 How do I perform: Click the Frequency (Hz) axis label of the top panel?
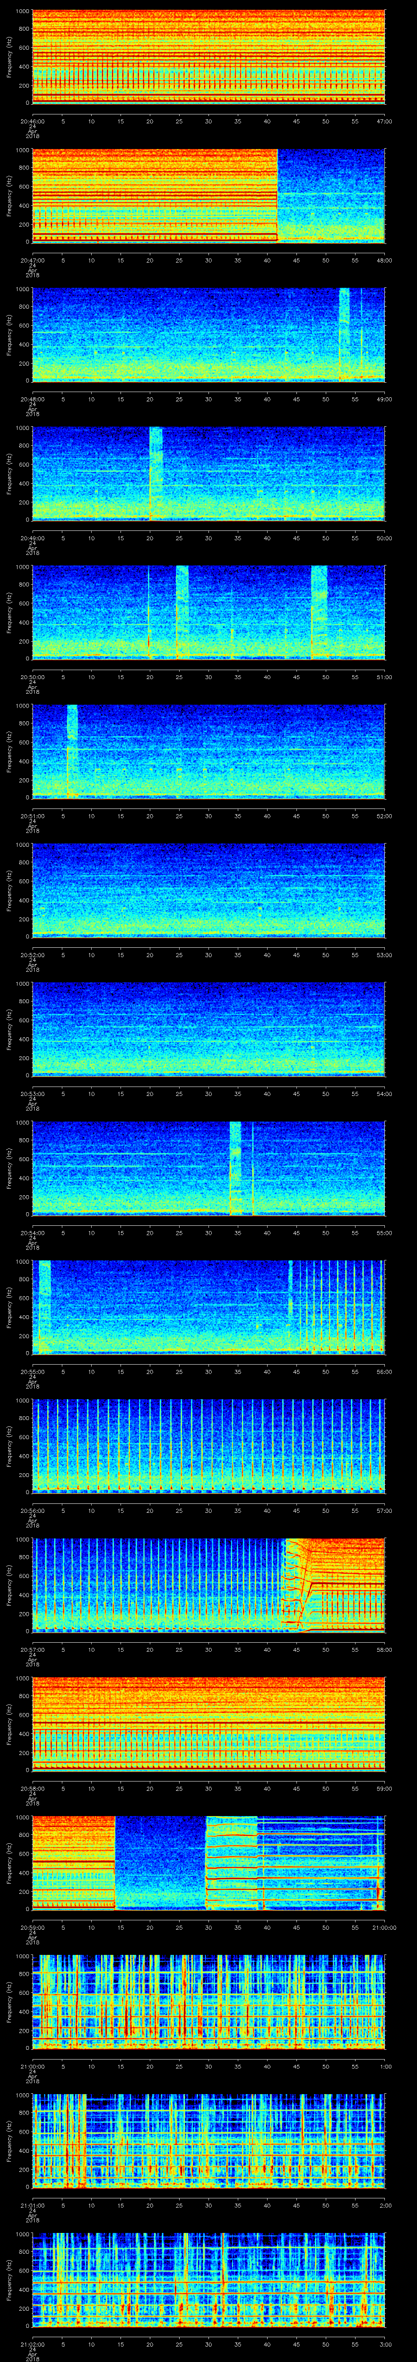8,57
